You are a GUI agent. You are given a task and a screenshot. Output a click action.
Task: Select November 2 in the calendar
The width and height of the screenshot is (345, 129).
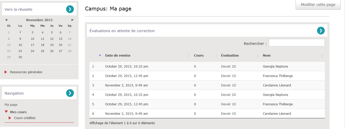coord(20,32)
